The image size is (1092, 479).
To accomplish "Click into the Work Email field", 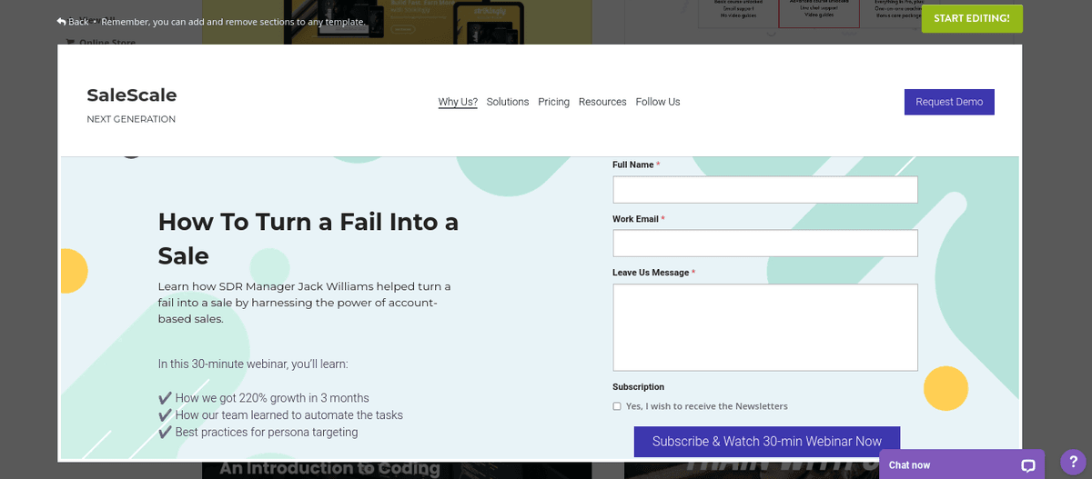I will click(765, 244).
